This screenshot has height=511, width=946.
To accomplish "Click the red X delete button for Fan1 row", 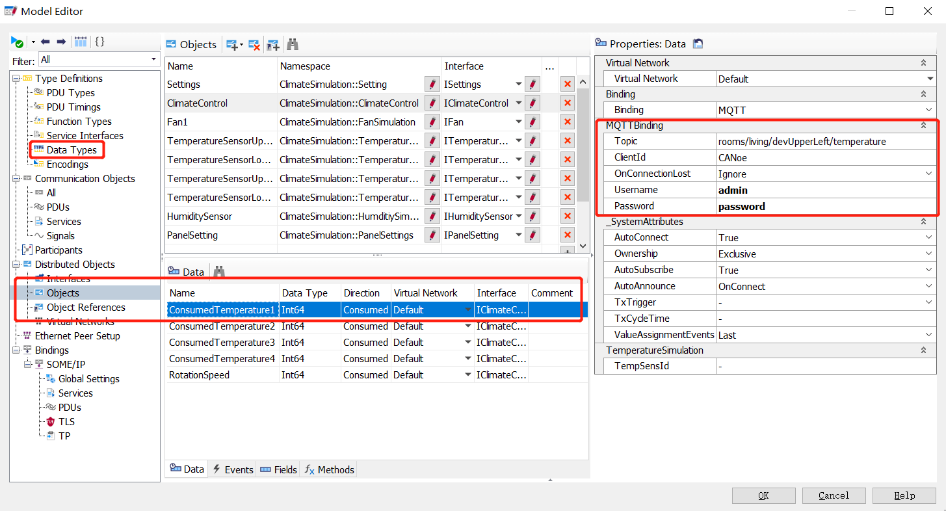I will (567, 122).
